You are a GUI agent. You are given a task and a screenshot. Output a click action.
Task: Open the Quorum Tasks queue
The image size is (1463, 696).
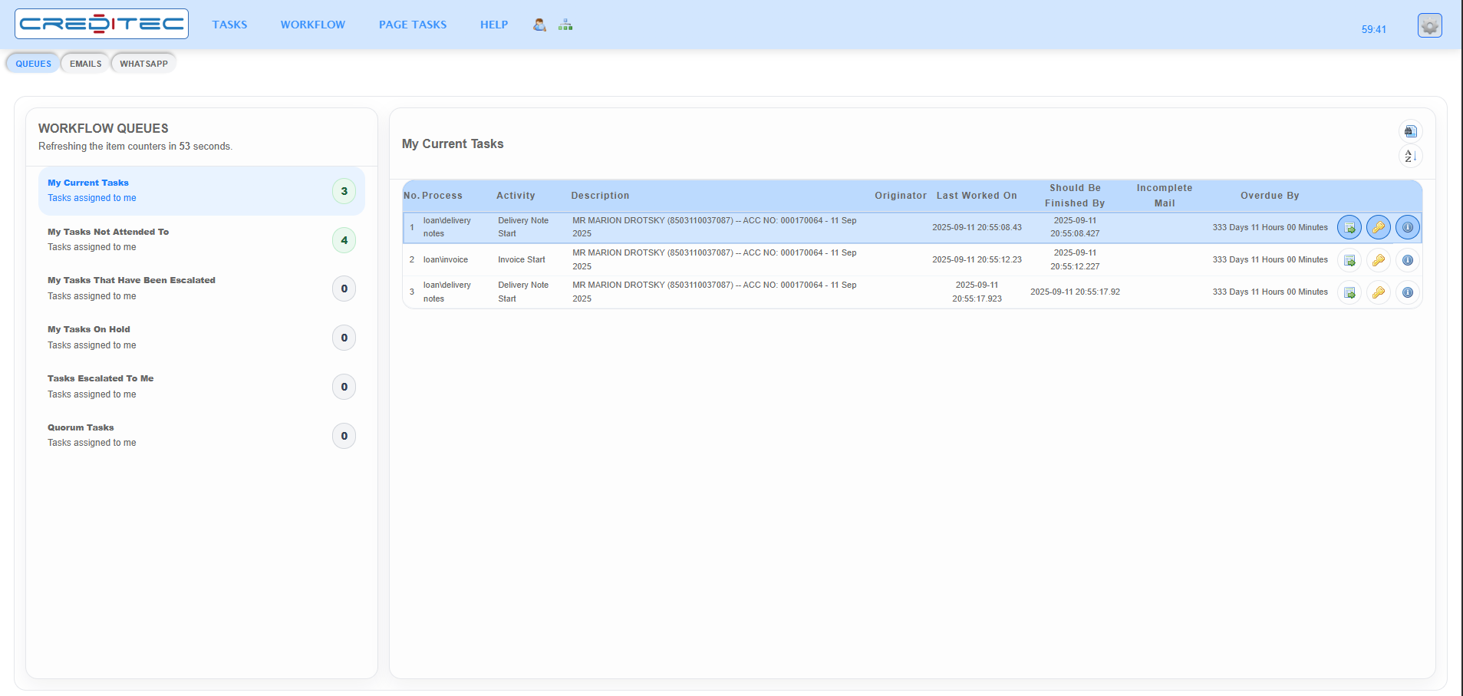point(201,435)
